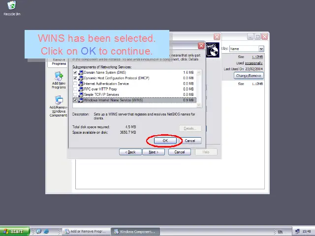Click the wizard's bottom Cancel button
Viewport: 315px width, 236px height.
coord(180,152)
